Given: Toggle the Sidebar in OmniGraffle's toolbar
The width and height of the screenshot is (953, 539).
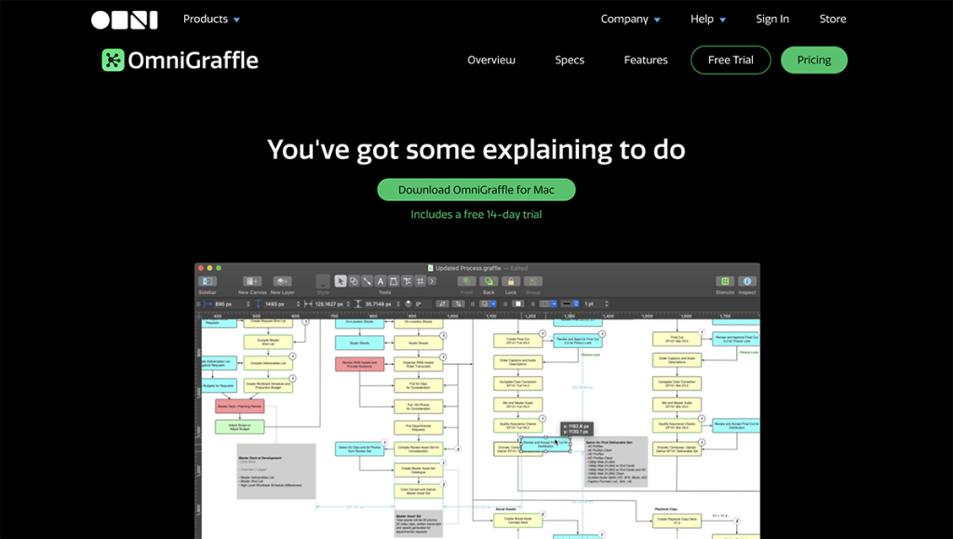Looking at the screenshot, I should click(208, 280).
